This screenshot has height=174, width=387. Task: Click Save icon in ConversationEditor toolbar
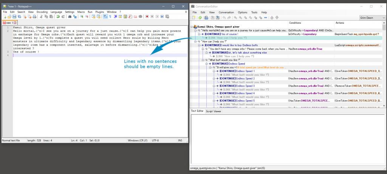pyautogui.click(x=206, y=17)
